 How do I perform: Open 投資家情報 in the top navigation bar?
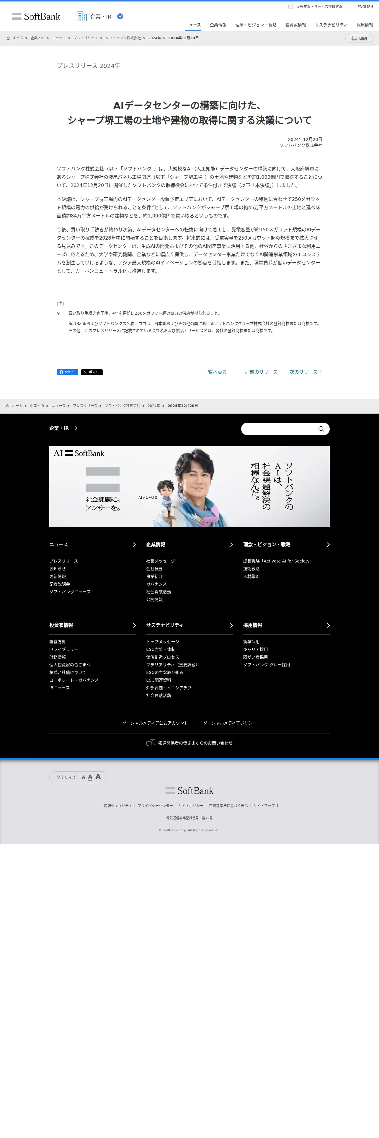pyautogui.click(x=295, y=25)
